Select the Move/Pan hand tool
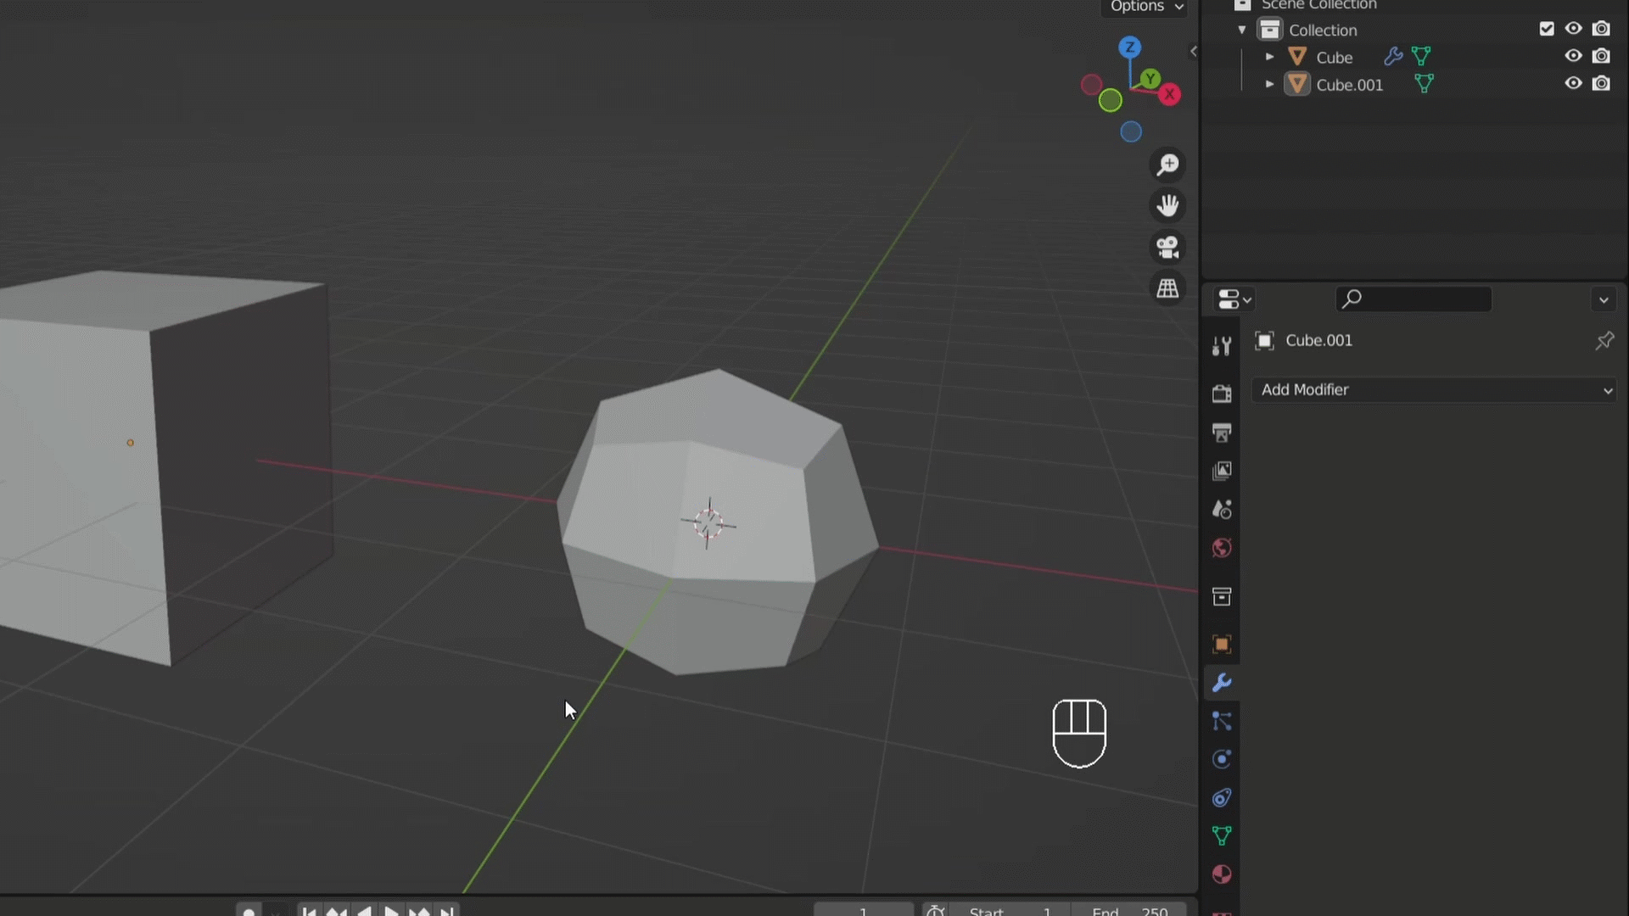This screenshot has height=916, width=1629. point(1167,204)
